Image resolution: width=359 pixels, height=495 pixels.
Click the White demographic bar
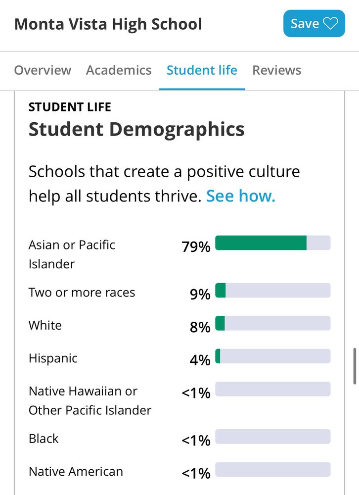(x=273, y=323)
